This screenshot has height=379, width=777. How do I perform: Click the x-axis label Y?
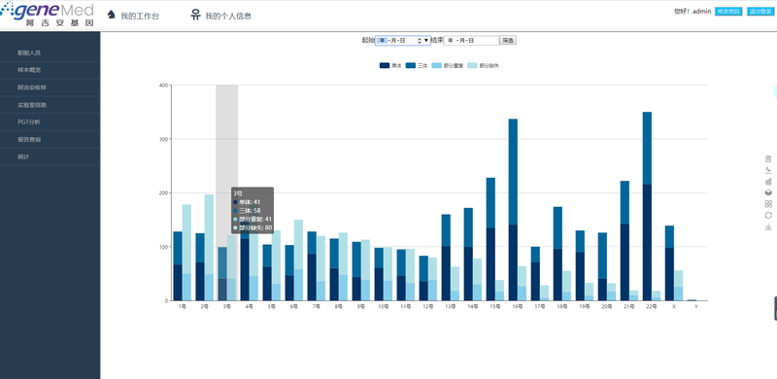click(696, 307)
